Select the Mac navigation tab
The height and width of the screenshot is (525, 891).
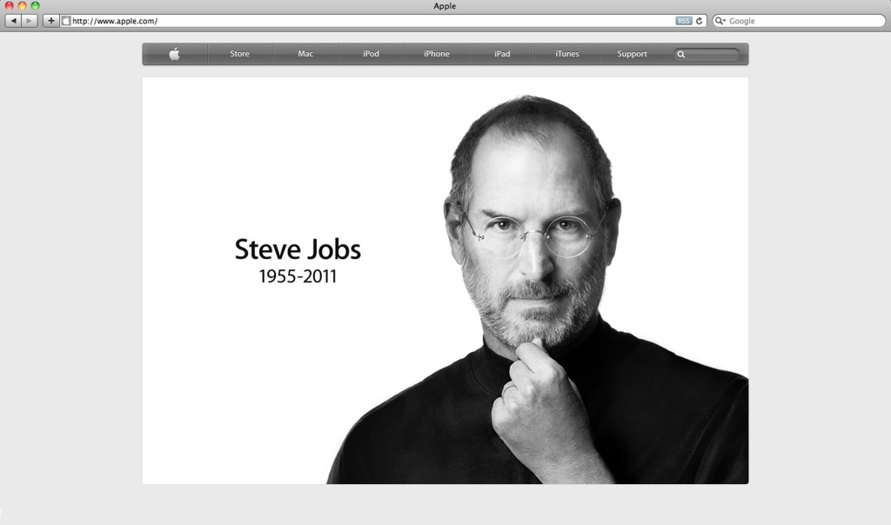pos(305,54)
